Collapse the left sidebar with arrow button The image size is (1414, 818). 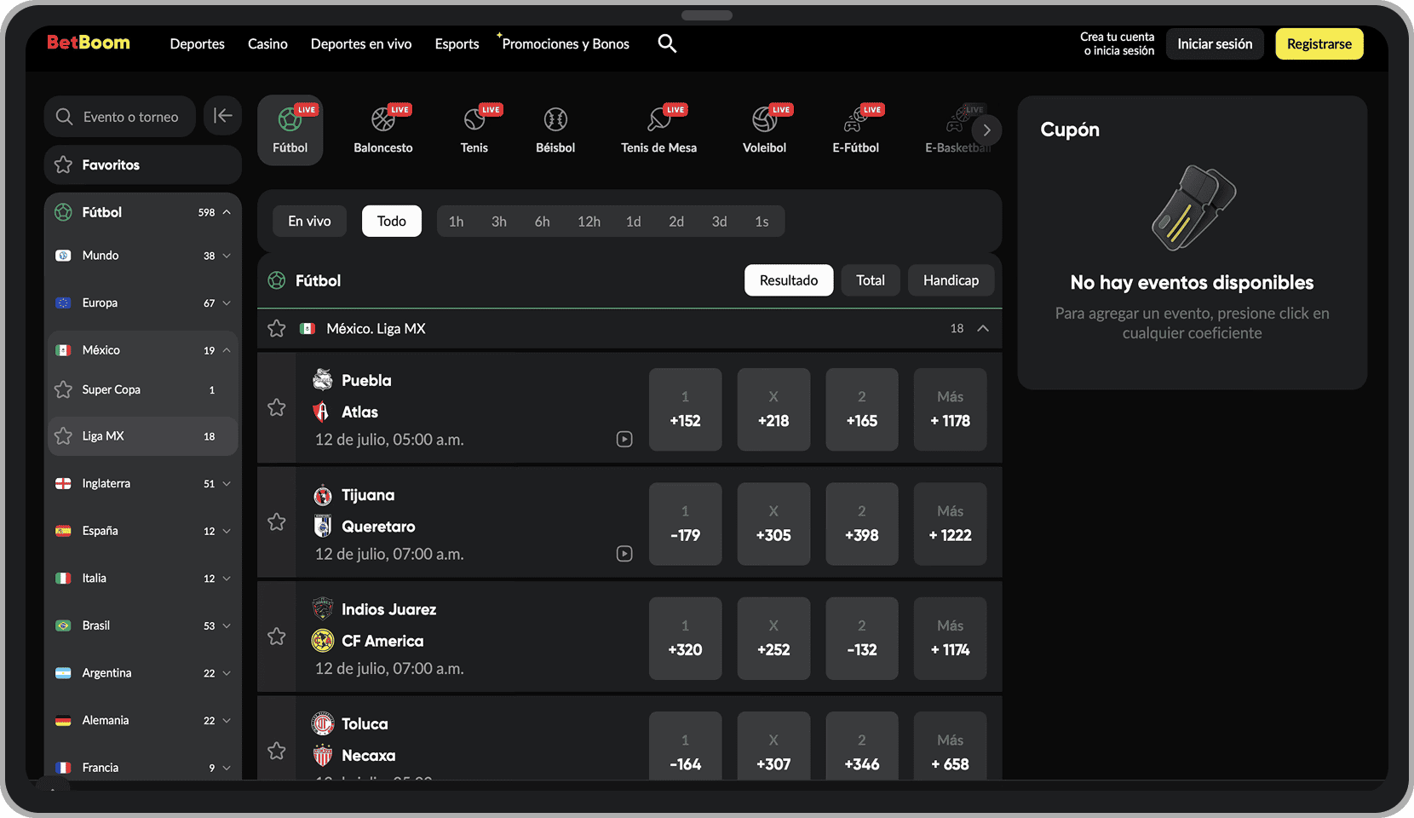(222, 116)
